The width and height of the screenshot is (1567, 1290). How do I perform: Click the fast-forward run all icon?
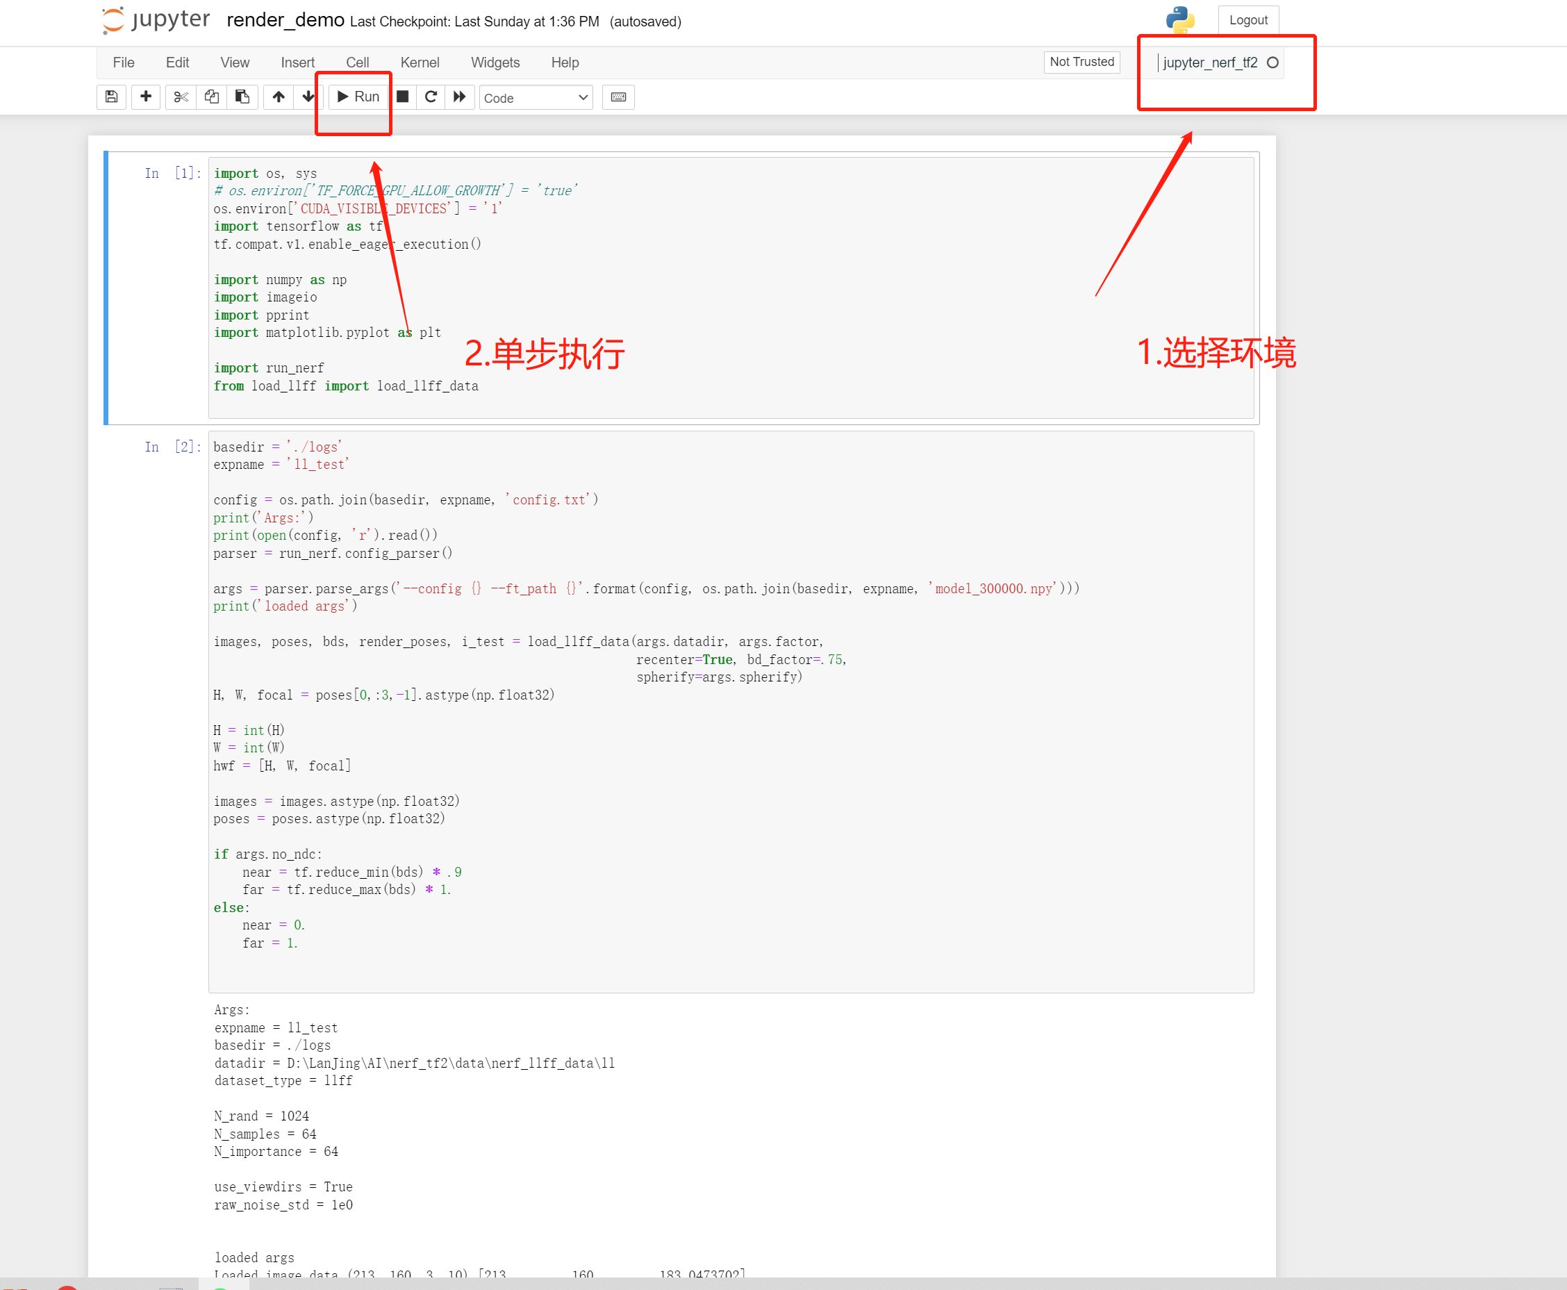coord(461,98)
